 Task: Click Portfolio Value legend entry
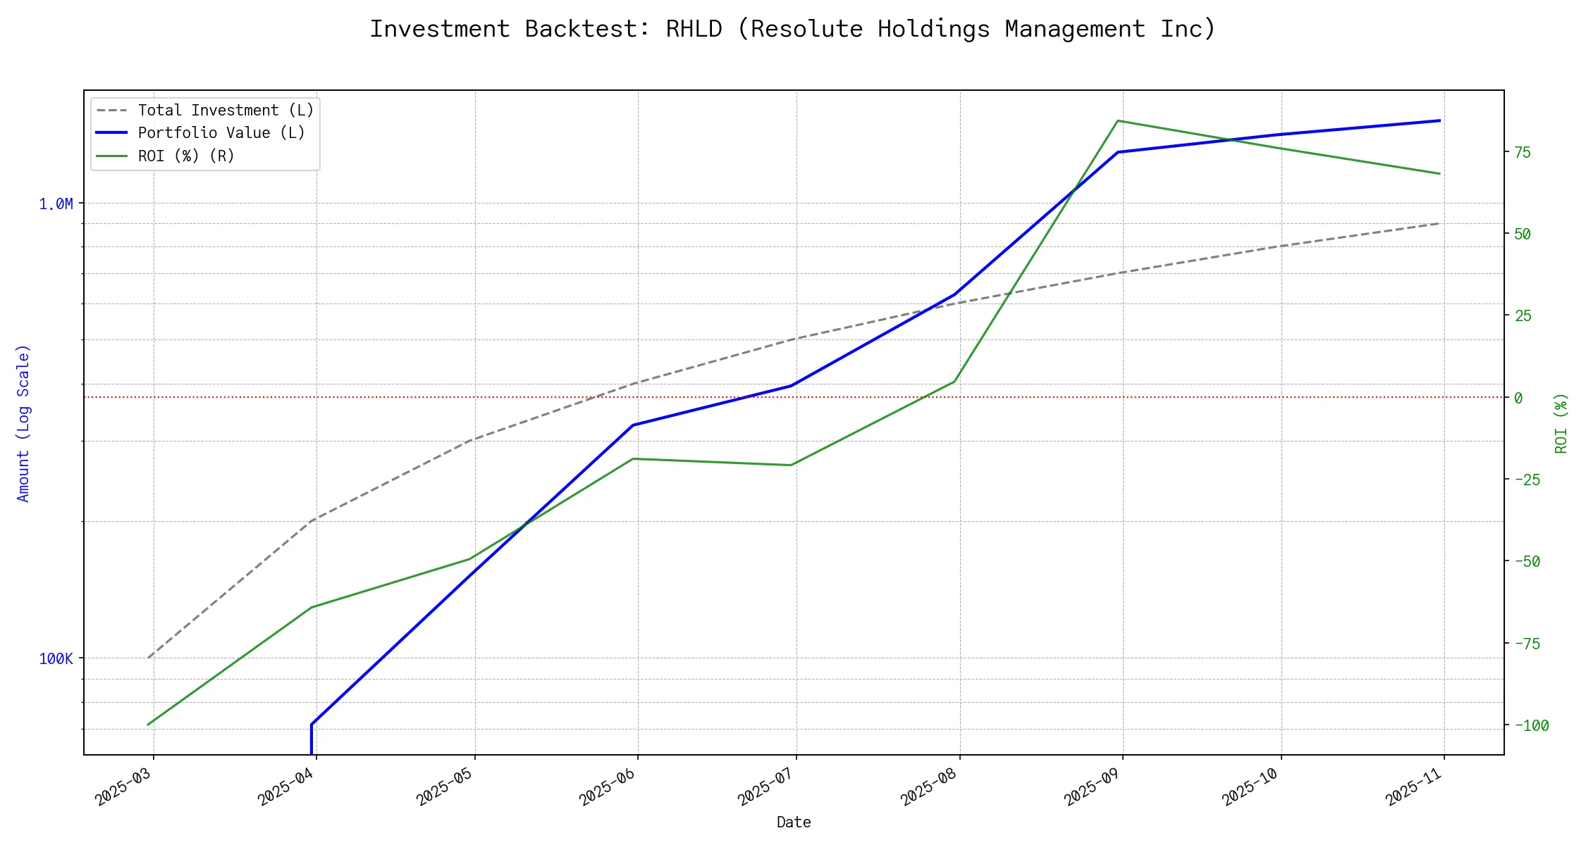click(x=221, y=133)
